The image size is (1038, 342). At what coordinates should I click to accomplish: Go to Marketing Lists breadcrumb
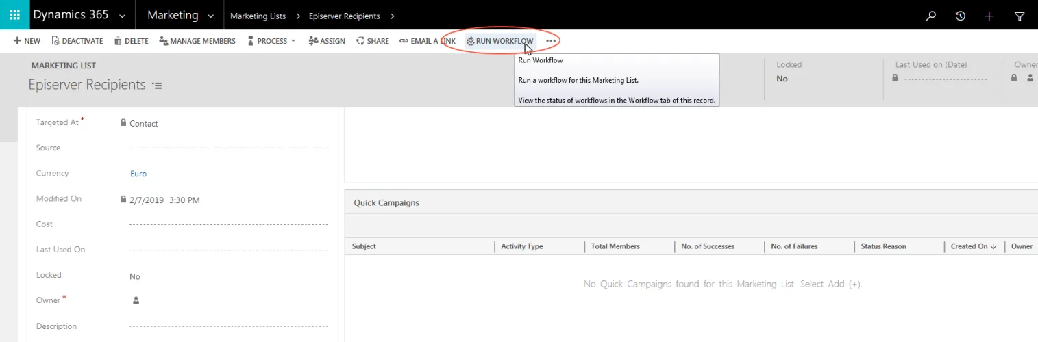pyautogui.click(x=258, y=16)
